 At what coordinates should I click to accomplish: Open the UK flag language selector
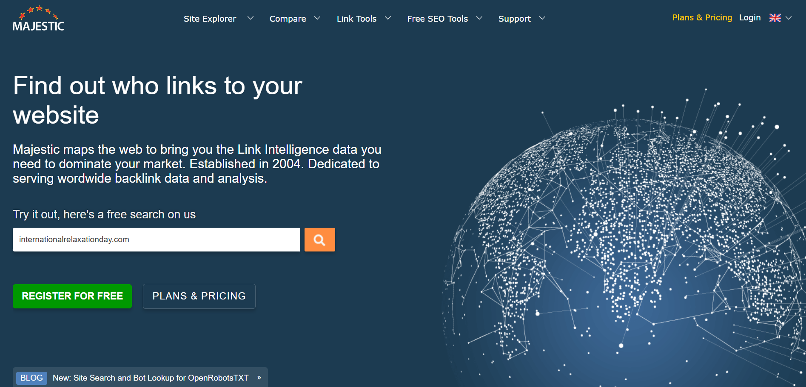(775, 18)
